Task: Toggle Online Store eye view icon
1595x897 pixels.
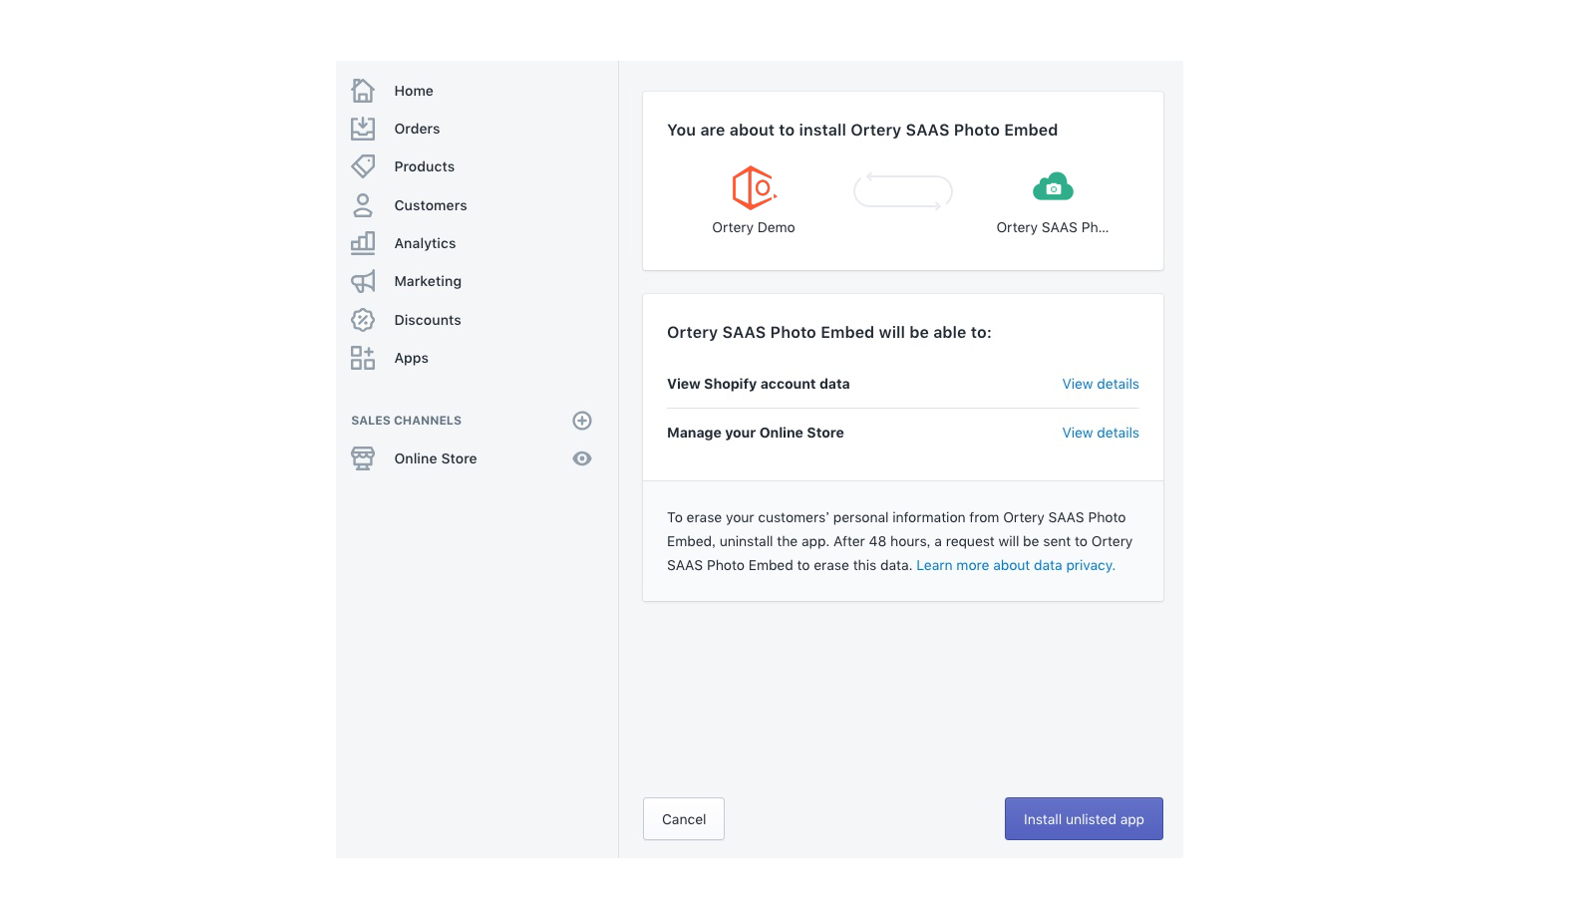Action: tap(582, 458)
